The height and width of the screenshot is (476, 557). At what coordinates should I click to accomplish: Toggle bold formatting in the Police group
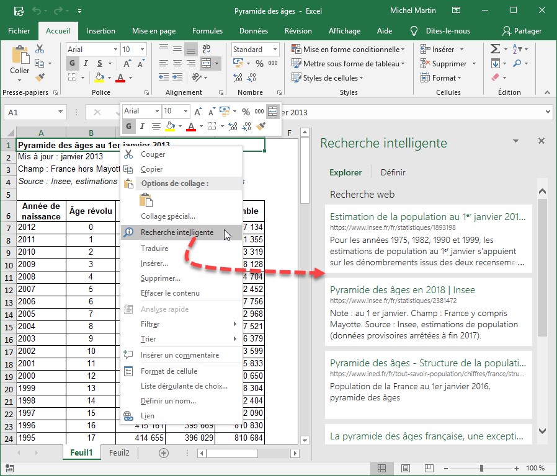pos(72,63)
